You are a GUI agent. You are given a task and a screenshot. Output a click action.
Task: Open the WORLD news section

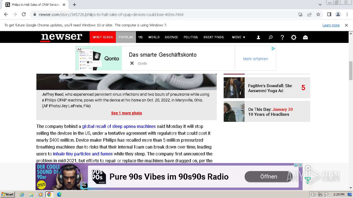click(x=154, y=37)
